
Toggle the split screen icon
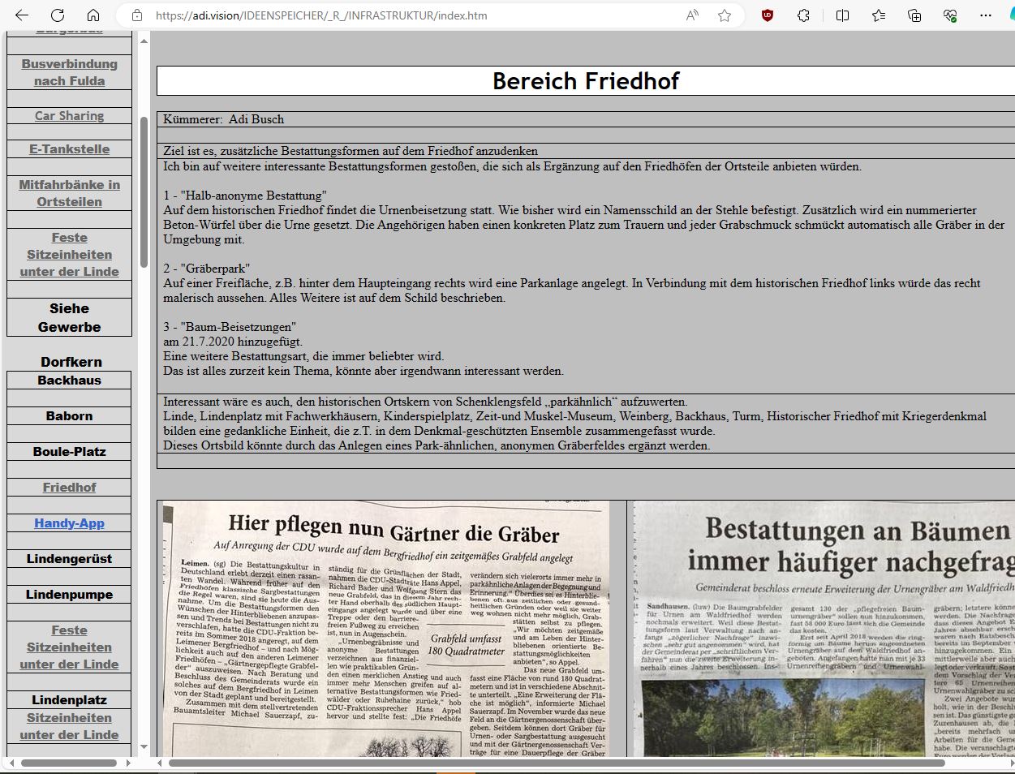coord(842,15)
